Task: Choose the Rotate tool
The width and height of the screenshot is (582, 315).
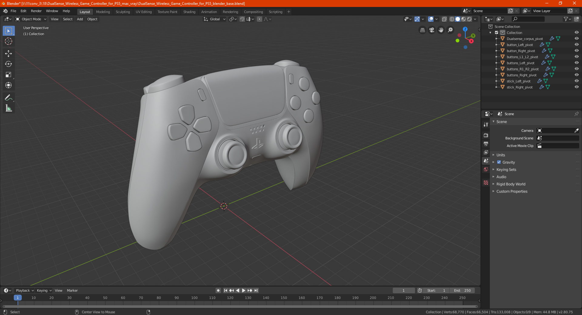Action: click(8, 64)
